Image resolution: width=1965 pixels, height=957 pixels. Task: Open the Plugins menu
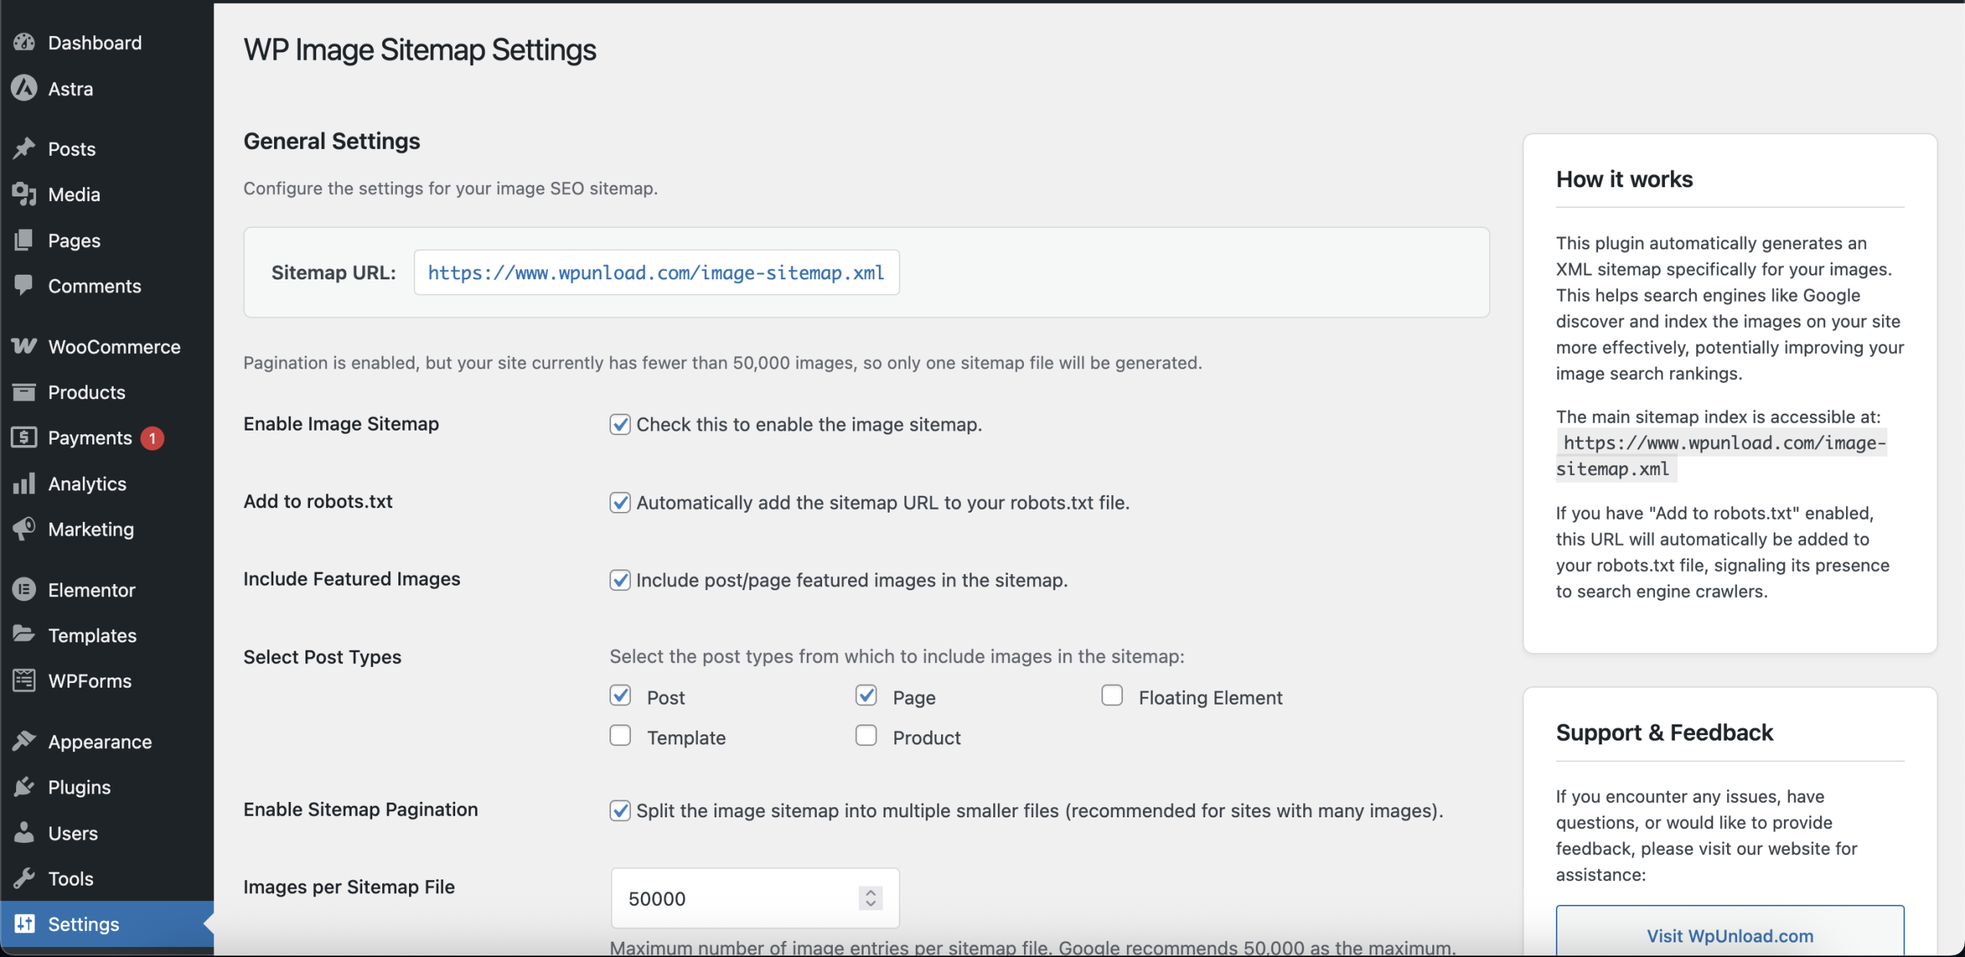pos(79,787)
